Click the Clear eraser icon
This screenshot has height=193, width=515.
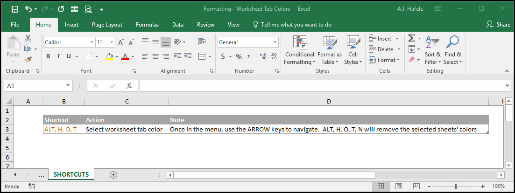click(411, 60)
